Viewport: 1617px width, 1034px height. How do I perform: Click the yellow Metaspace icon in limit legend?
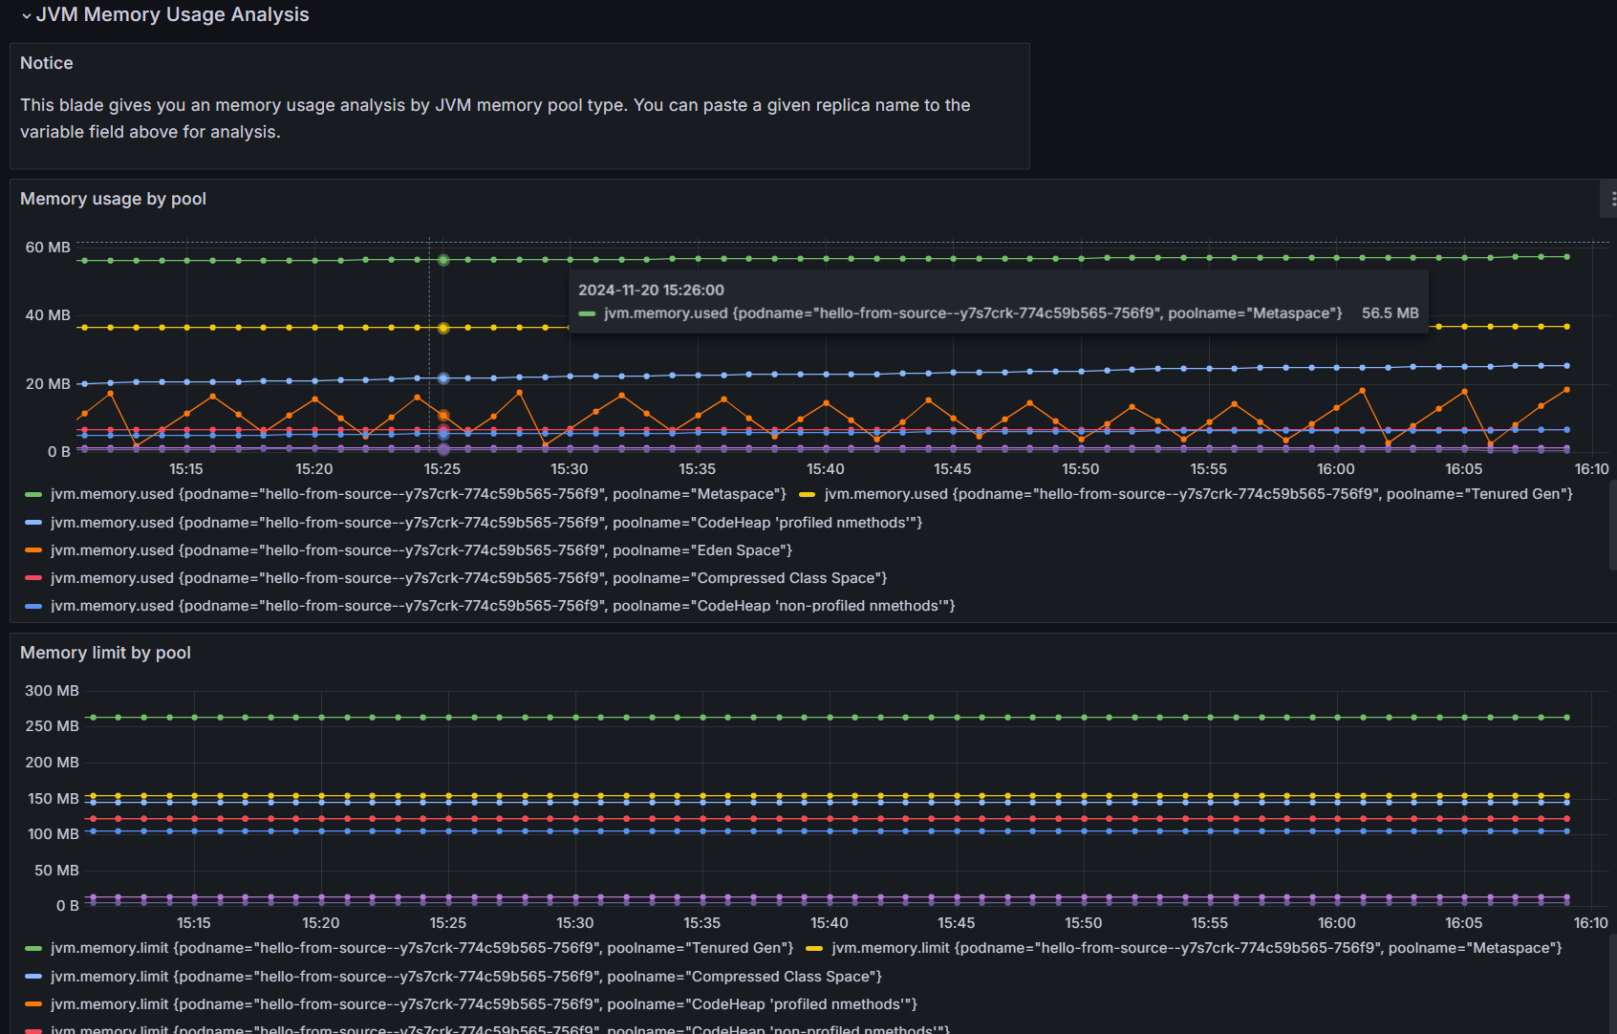(812, 947)
